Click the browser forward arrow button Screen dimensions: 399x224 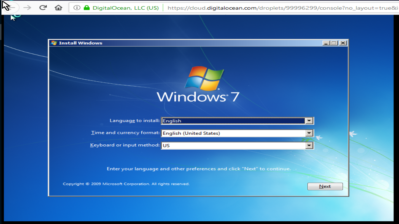(x=27, y=8)
